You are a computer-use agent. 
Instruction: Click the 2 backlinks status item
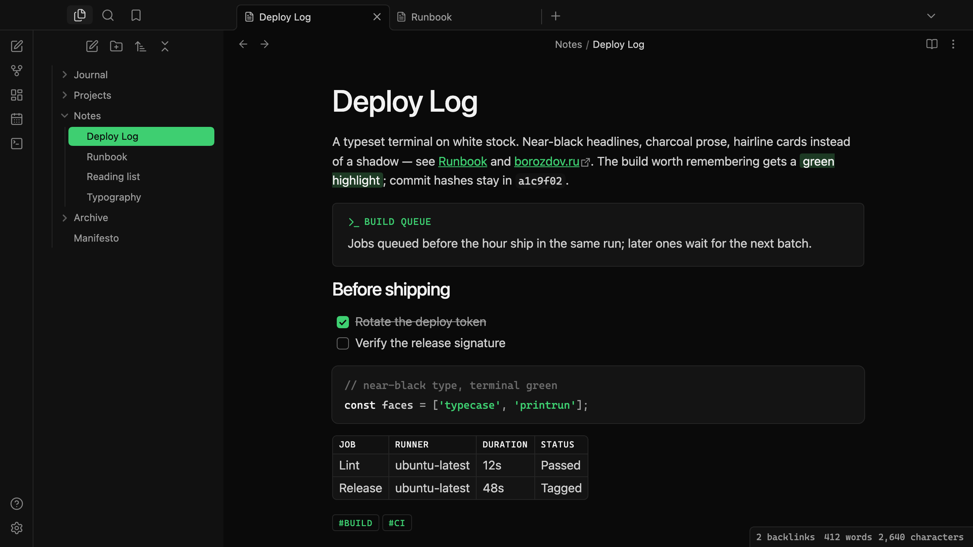(x=785, y=537)
